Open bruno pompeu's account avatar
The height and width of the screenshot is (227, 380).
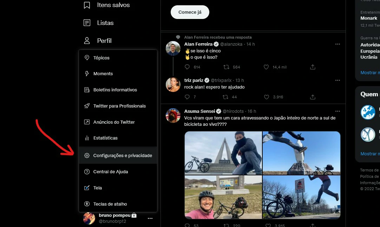click(x=89, y=218)
